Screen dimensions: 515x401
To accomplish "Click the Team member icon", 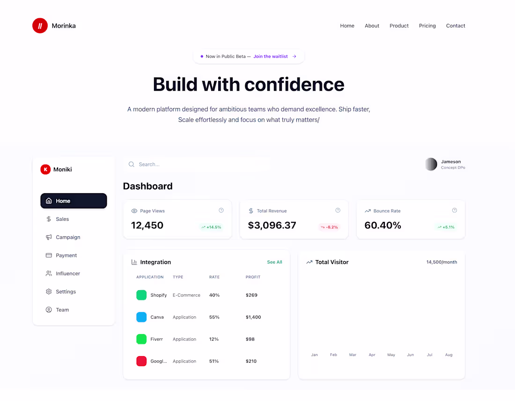I will click(49, 310).
